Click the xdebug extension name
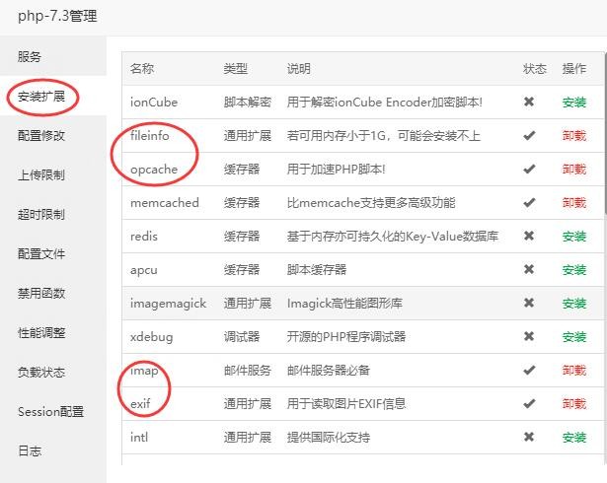Screen dimensions: 607x483 pyautogui.click(x=152, y=337)
